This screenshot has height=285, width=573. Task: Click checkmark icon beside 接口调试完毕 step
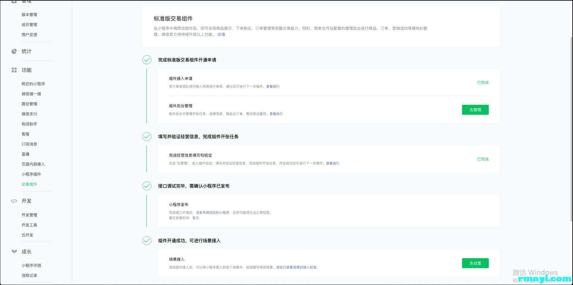[147, 186]
